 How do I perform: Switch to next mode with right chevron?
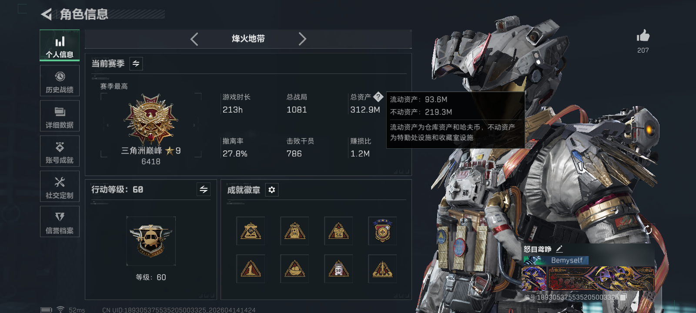(302, 39)
